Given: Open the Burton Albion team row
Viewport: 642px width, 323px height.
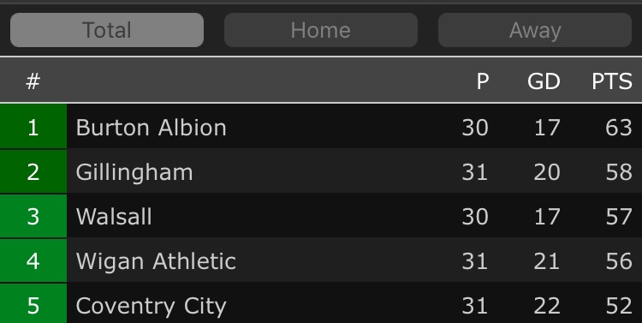Looking at the screenshot, I should (x=321, y=127).
